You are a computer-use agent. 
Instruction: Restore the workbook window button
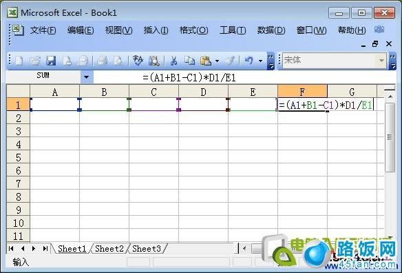[x=375, y=44]
